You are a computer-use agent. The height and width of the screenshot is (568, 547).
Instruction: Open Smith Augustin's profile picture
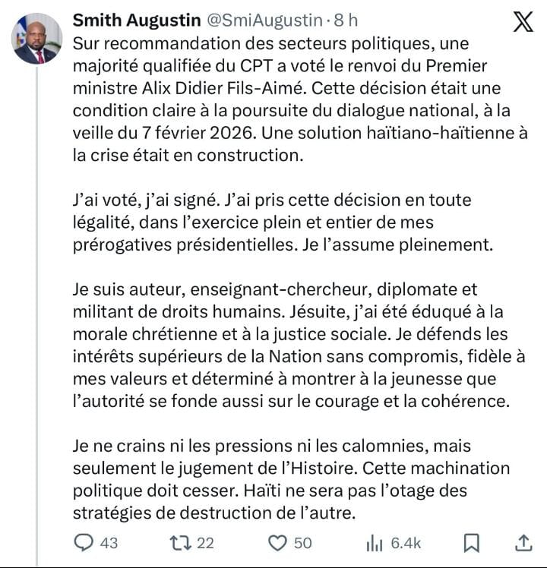[x=36, y=38]
